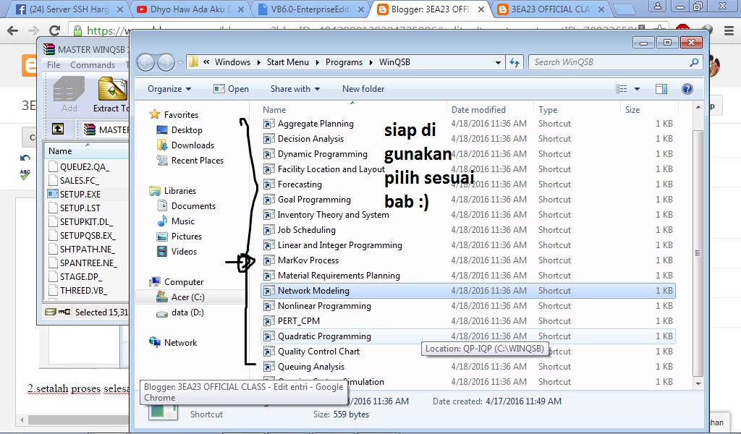Select the Queuing Analysis shortcut icon

click(x=269, y=367)
